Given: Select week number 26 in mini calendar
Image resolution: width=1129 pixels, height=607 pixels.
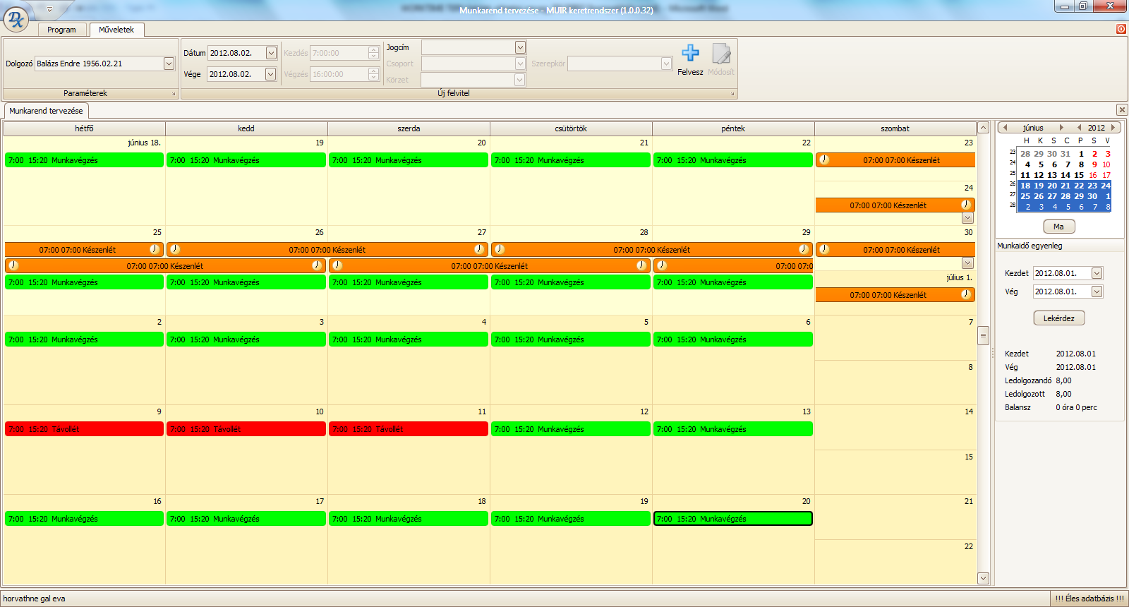Looking at the screenshot, I should [1013, 184].
